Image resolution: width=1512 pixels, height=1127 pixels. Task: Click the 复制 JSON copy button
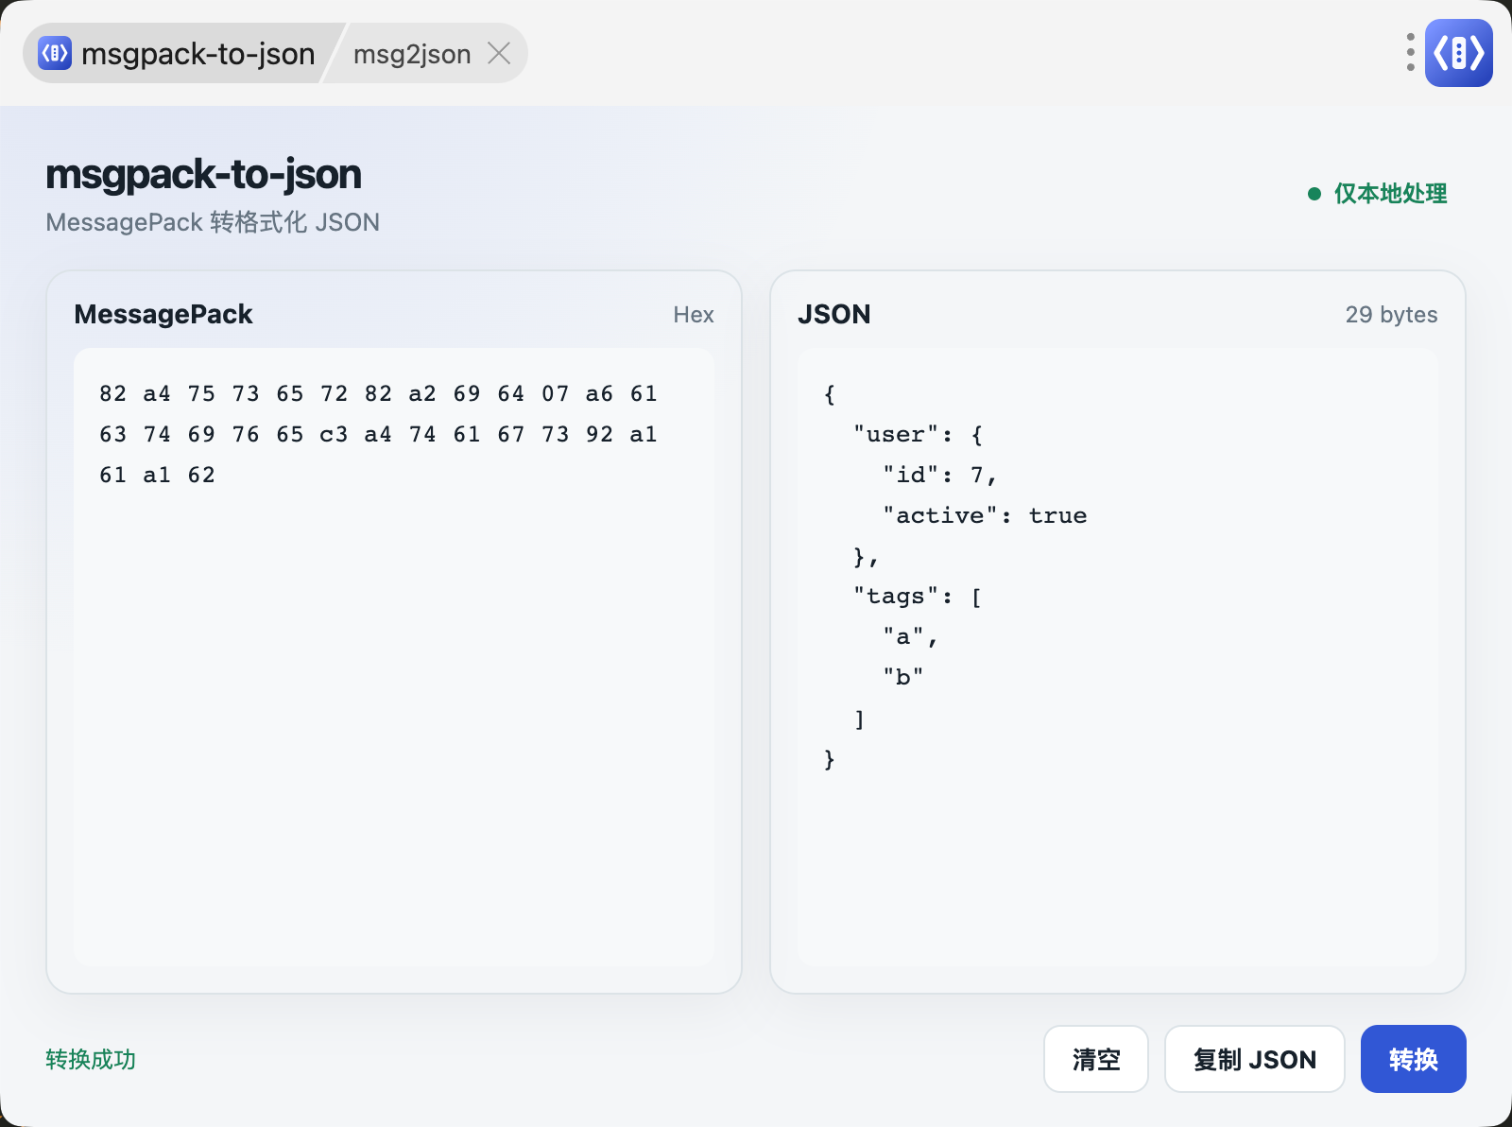[x=1254, y=1059]
